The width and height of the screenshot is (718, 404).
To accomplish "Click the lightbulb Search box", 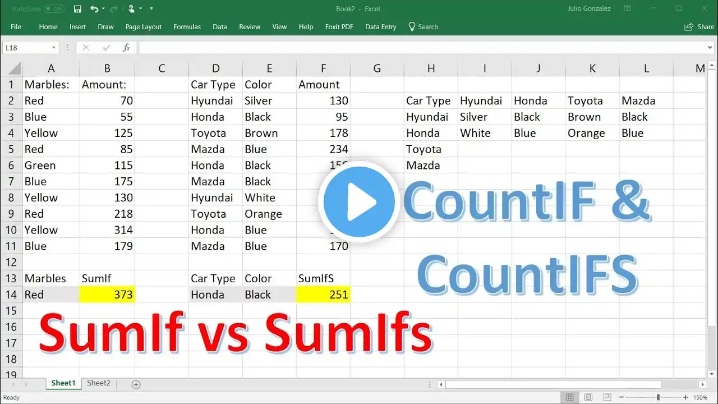I will [x=423, y=27].
